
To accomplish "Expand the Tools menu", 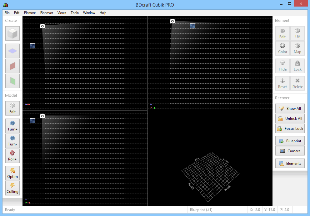I will [75, 13].
